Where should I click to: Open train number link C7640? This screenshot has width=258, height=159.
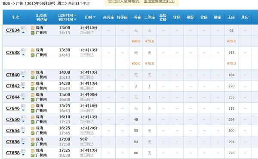13,75
